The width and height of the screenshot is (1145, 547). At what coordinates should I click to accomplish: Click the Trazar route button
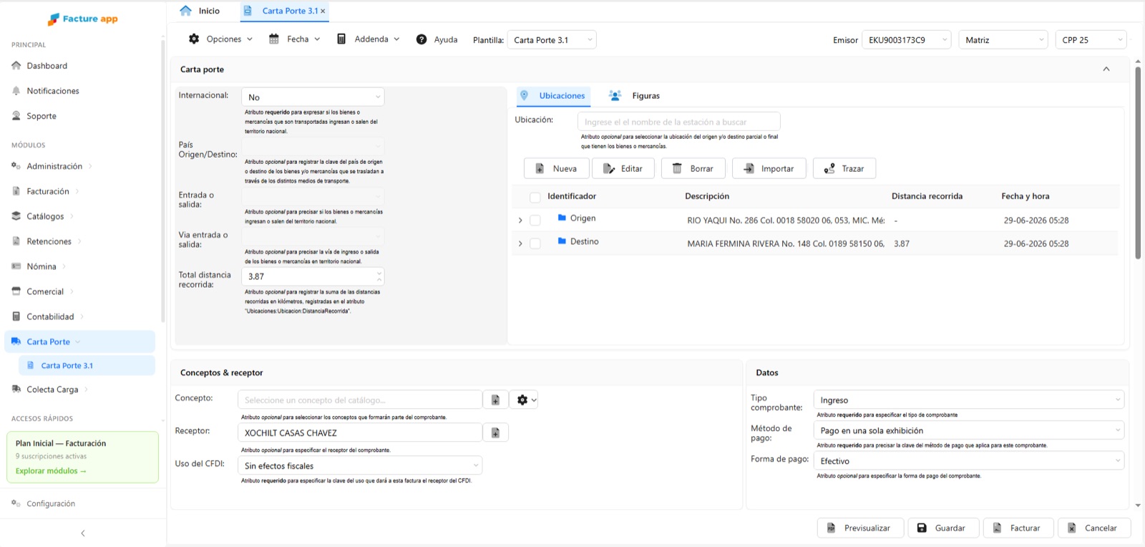[x=844, y=169]
